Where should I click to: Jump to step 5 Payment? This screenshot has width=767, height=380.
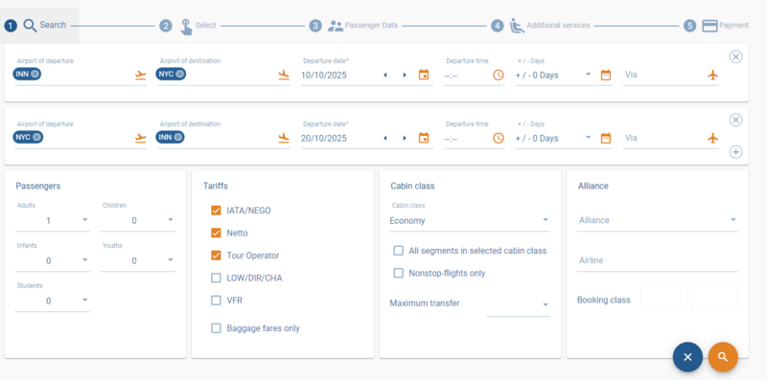[716, 26]
